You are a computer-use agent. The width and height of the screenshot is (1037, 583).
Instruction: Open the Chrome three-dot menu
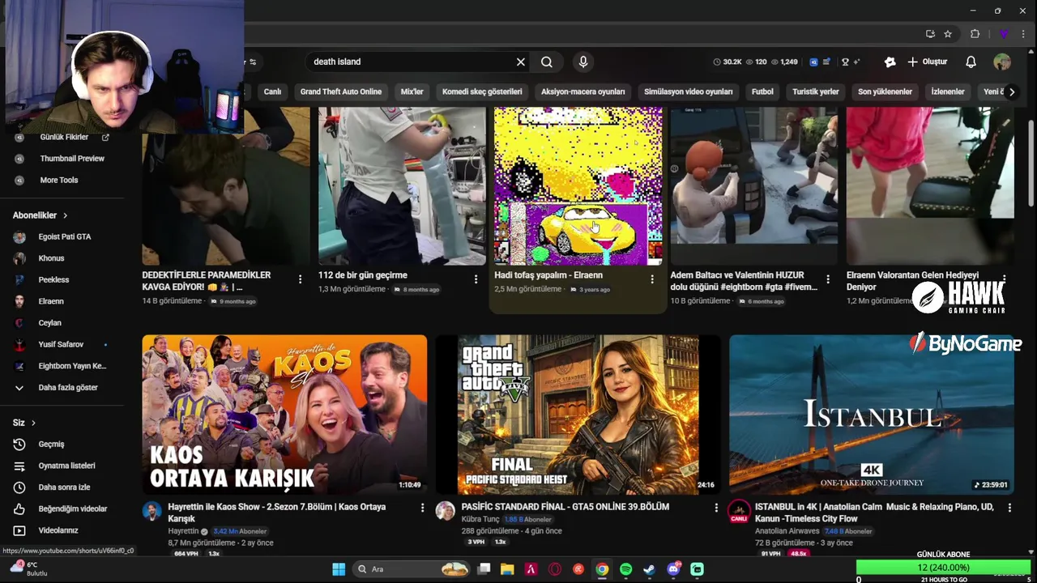pyautogui.click(x=1025, y=34)
